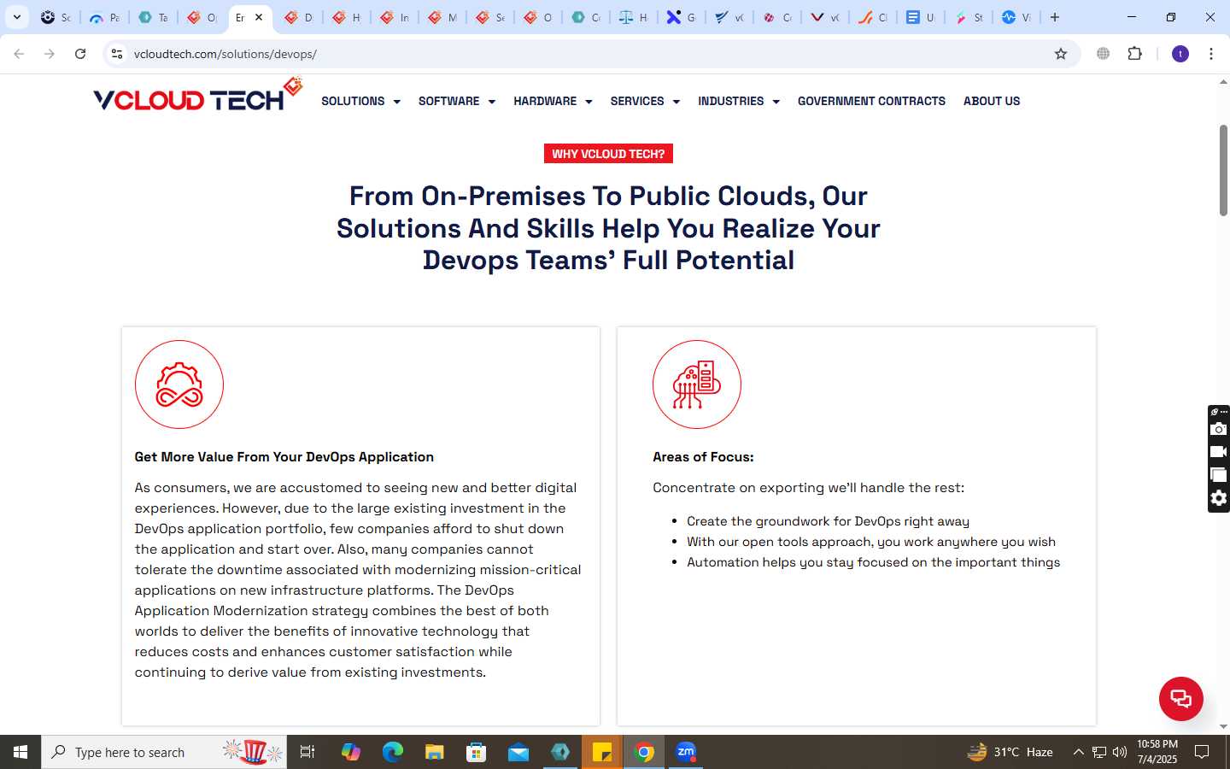This screenshot has width=1230, height=769.
Task: Reload the current page
Action: pyautogui.click(x=80, y=54)
